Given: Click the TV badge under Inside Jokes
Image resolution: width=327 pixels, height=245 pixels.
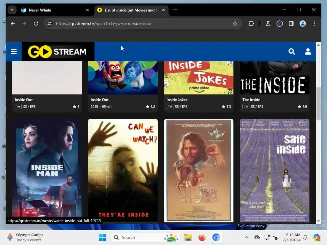Looking at the screenshot, I should pos(170,107).
